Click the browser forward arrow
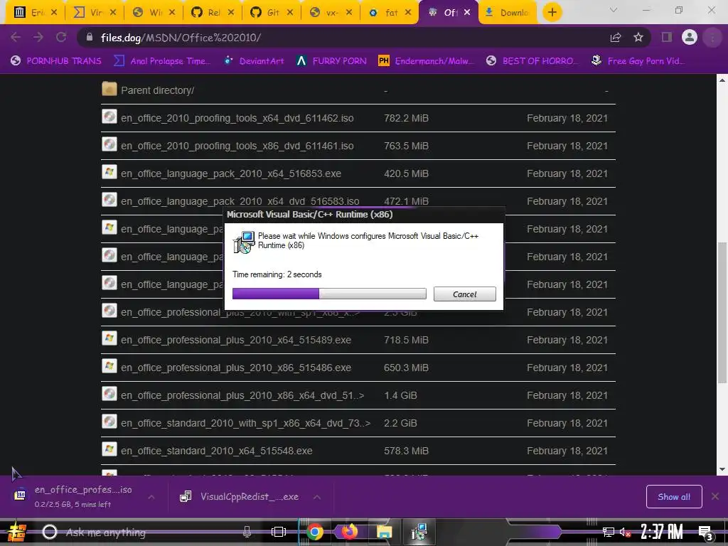This screenshot has width=728, height=546. [38, 37]
